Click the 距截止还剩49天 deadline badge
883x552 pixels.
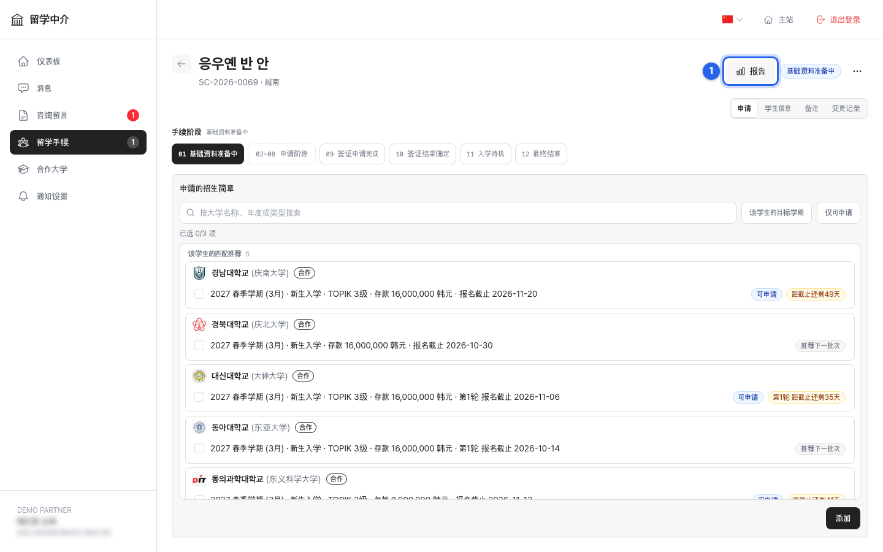[816, 294]
